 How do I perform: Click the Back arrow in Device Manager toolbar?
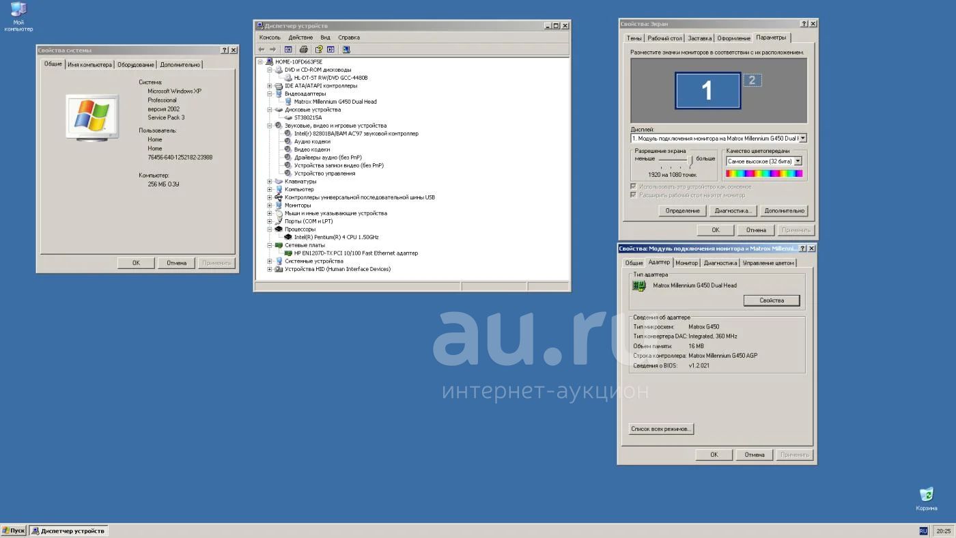[x=262, y=49]
